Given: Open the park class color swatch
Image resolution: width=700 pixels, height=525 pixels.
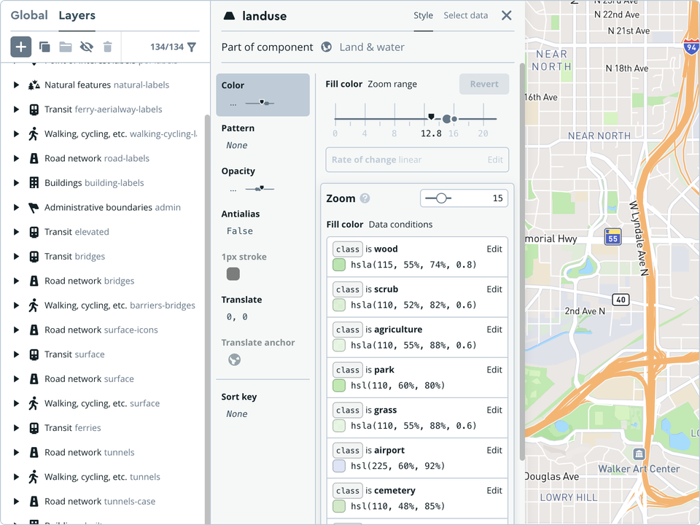Looking at the screenshot, I should (339, 386).
